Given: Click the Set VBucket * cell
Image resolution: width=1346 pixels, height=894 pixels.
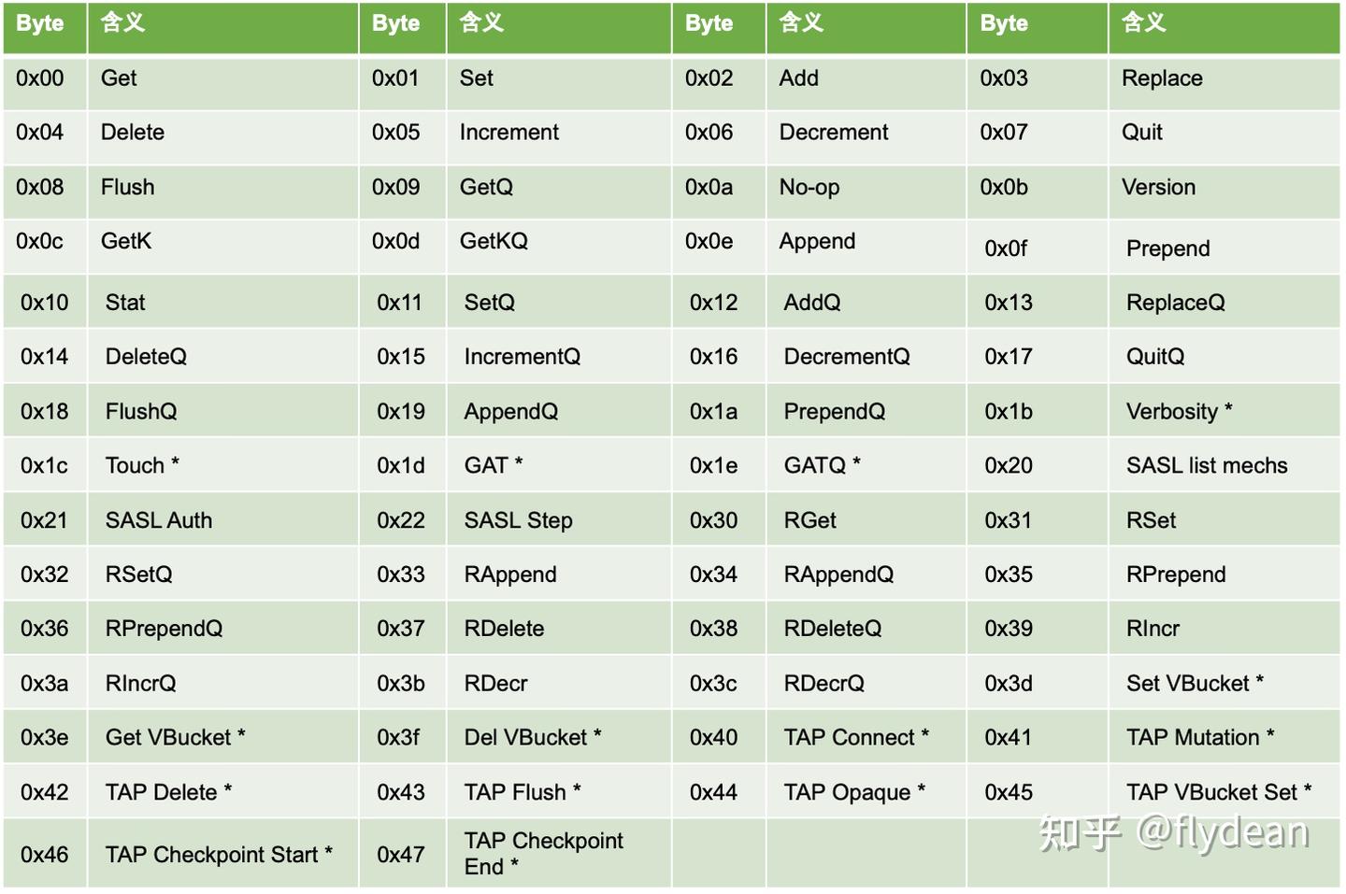Looking at the screenshot, I should click(1195, 684).
